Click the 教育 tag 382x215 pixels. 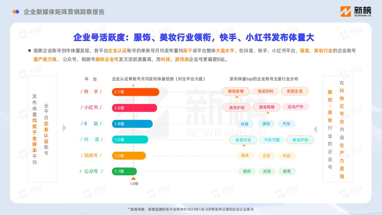(287, 171)
